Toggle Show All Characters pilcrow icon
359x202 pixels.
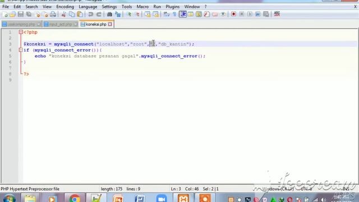click(174, 15)
